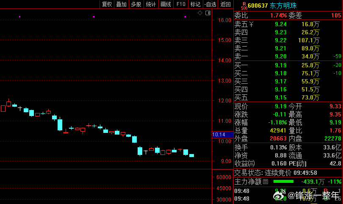Click the stock name 东方明珠
This screenshot has width=343, height=204.
pos(283,6)
